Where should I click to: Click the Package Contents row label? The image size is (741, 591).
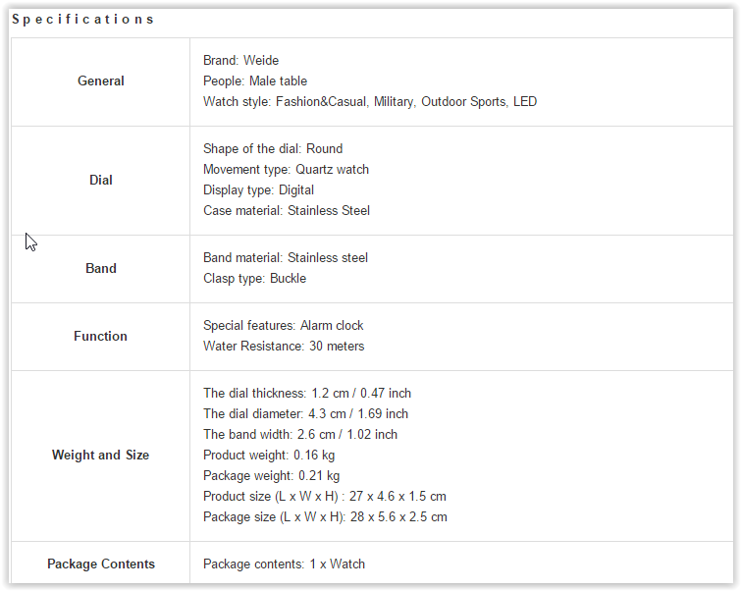point(101,564)
